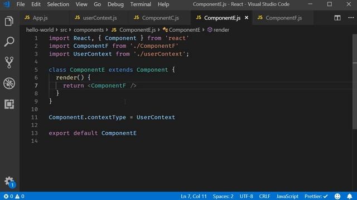Click 'react' string on line 1
The image size is (357, 200).
click(x=177, y=38)
